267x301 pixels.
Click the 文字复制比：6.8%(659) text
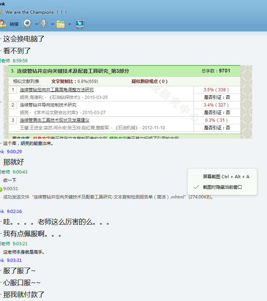[x=75, y=81]
